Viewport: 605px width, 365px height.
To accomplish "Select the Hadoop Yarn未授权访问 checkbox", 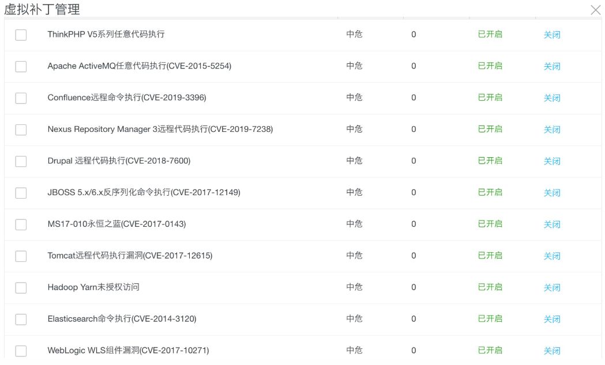I will pos(21,287).
